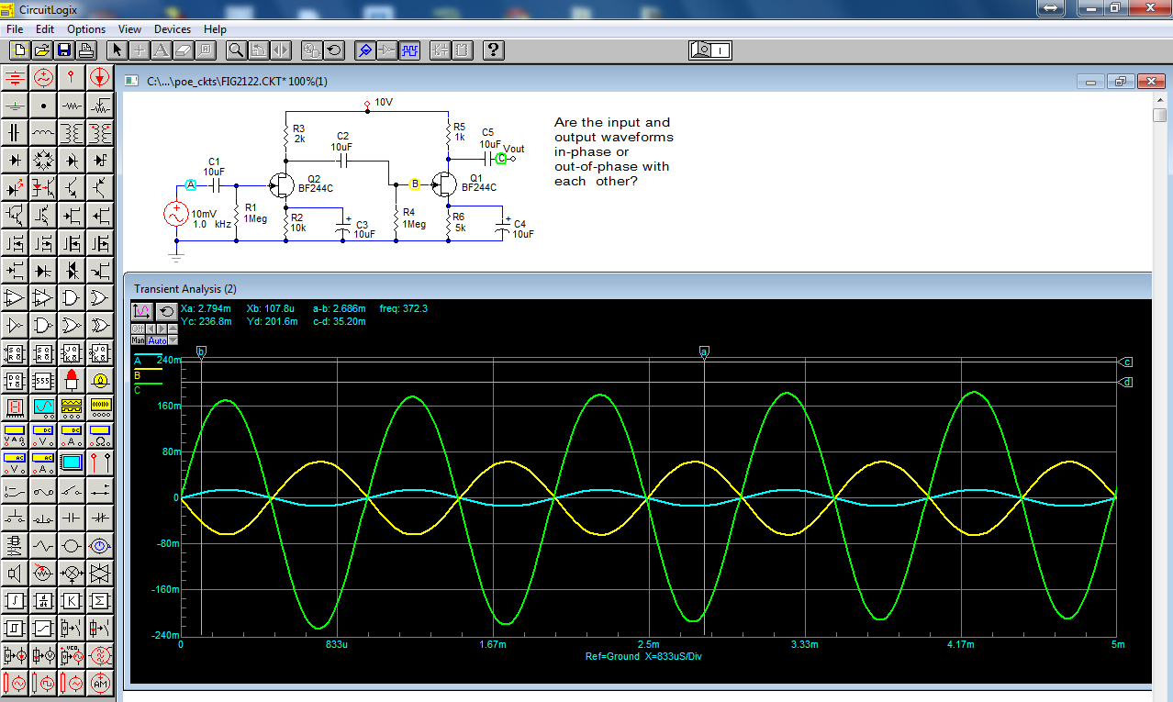Choose the capacitor component in the palette

click(x=15, y=133)
